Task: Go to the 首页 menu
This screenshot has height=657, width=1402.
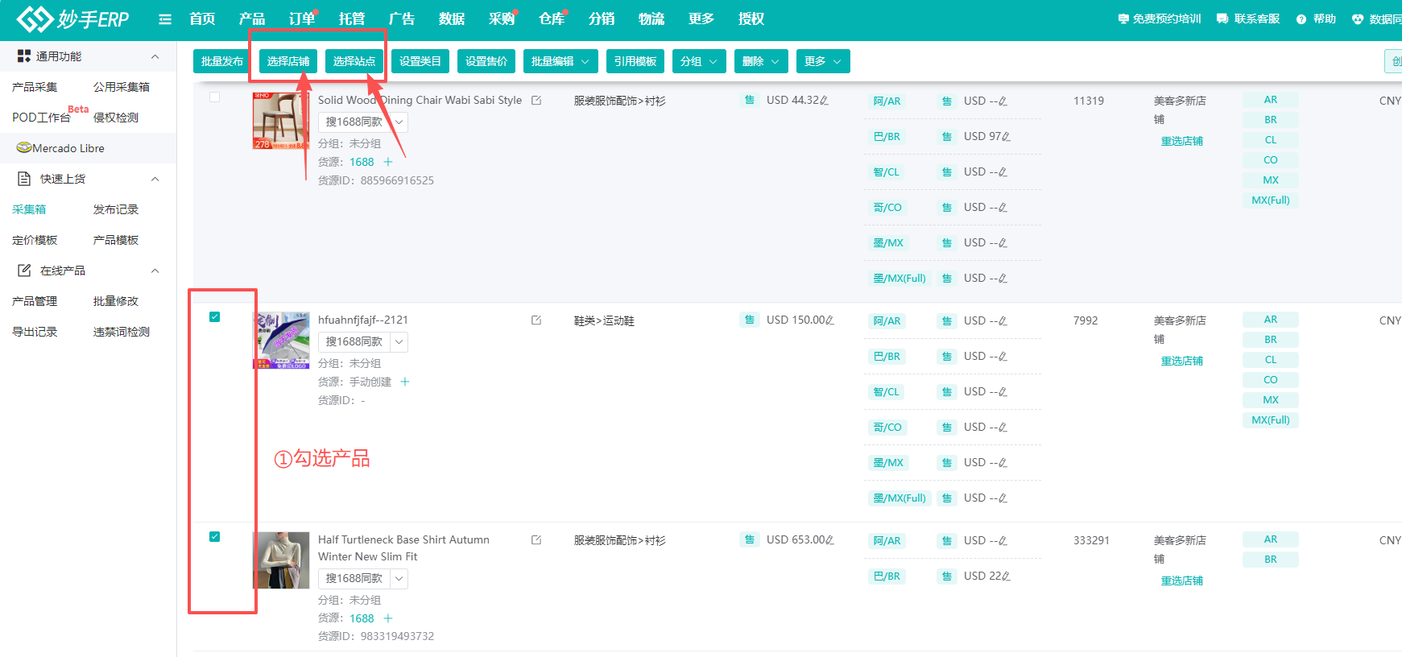Action: point(202,19)
